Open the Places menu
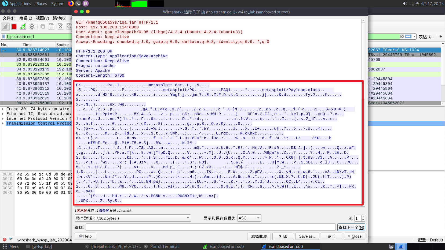 [x=41, y=3]
